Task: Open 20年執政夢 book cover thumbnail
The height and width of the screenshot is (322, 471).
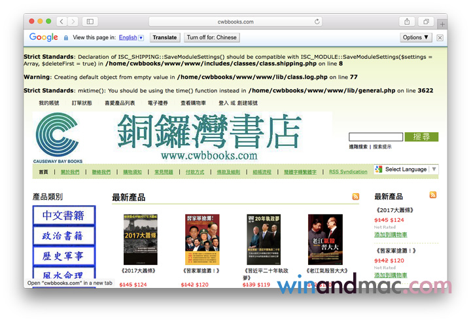Action: [x=264, y=240]
